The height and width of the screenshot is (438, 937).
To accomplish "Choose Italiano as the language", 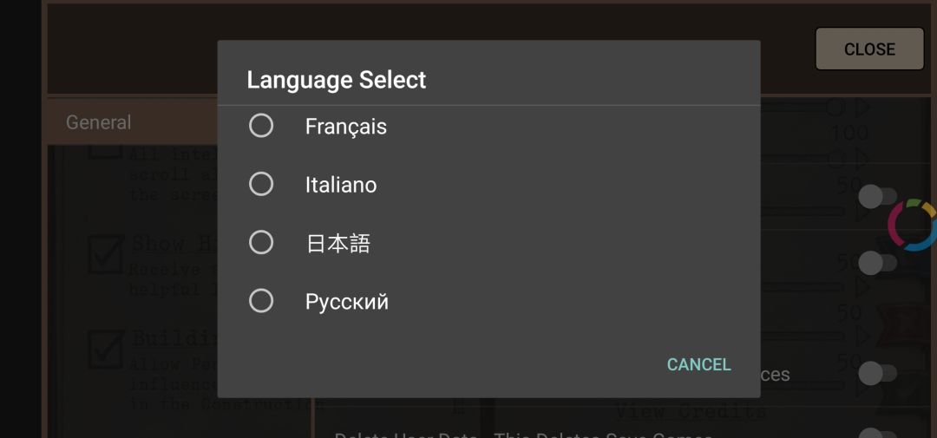I will click(x=261, y=185).
